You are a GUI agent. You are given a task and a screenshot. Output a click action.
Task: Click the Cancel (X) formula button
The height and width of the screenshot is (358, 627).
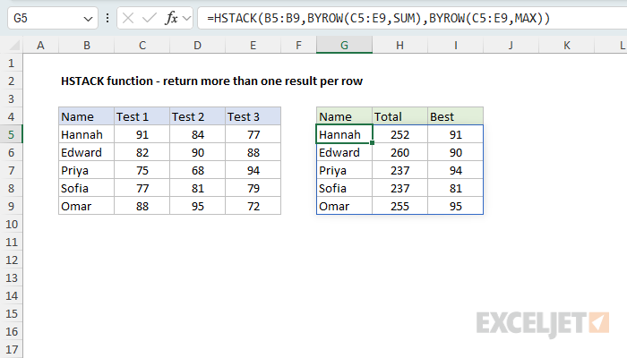tap(128, 18)
